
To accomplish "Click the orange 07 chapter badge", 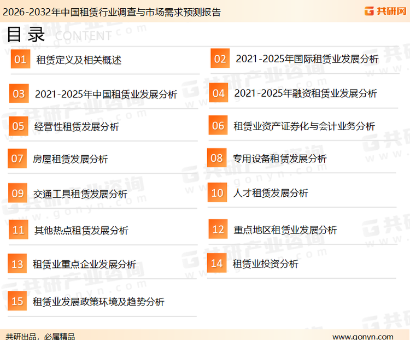I will [x=17, y=158].
